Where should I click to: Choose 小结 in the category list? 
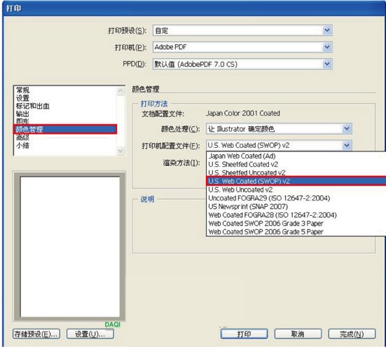(x=22, y=145)
